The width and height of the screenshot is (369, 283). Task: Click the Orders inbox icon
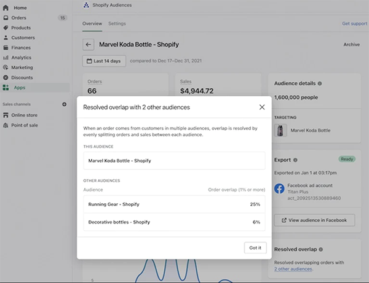(x=6, y=18)
